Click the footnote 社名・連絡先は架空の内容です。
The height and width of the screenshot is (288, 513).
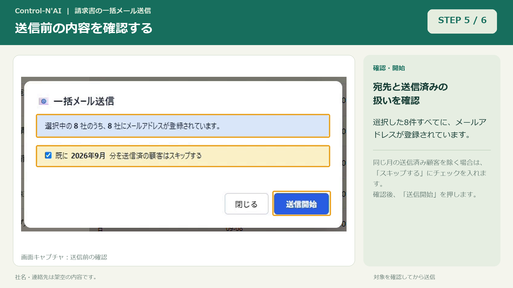point(57,277)
